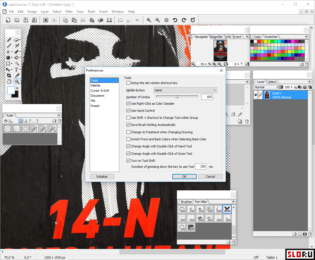Click the Save disk icon in toolbar
Screen dimensions: 315x260
pyautogui.click(x=26, y=20)
